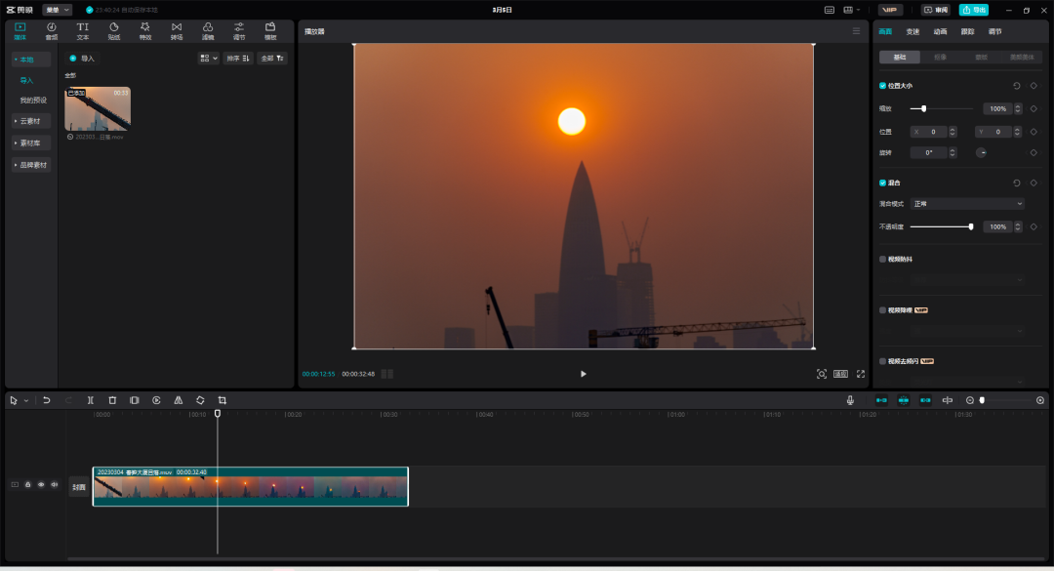Open the 混合模式 blend mode dropdown
The width and height of the screenshot is (1054, 571).
[x=966, y=204]
